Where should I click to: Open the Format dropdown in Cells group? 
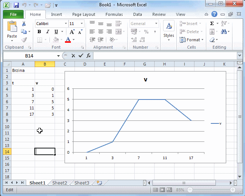[193, 40]
